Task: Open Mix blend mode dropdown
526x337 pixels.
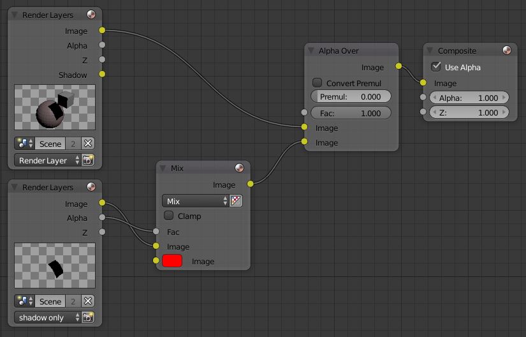Action: pyautogui.click(x=195, y=201)
